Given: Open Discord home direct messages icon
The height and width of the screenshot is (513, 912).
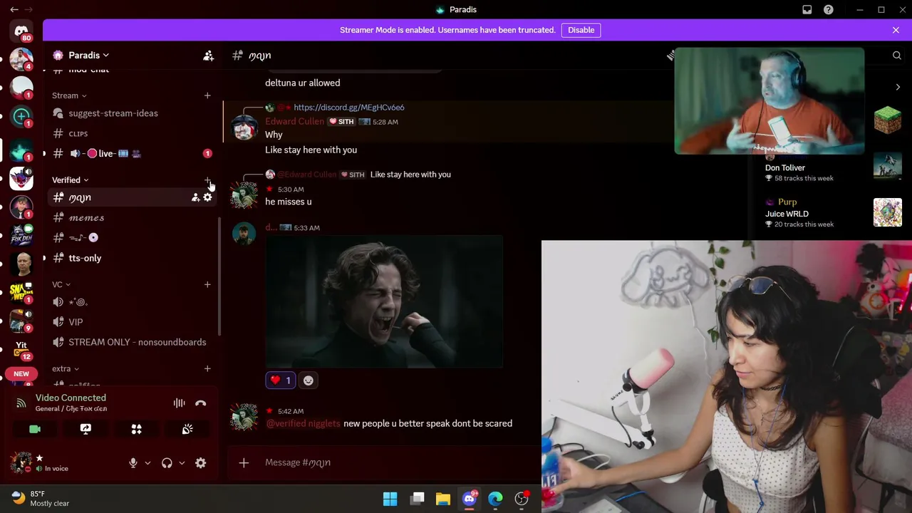Looking at the screenshot, I should point(21,31).
